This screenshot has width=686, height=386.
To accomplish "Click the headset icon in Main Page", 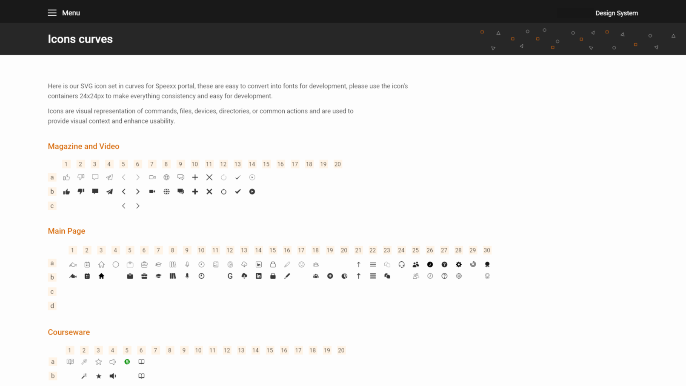I will (x=401, y=265).
